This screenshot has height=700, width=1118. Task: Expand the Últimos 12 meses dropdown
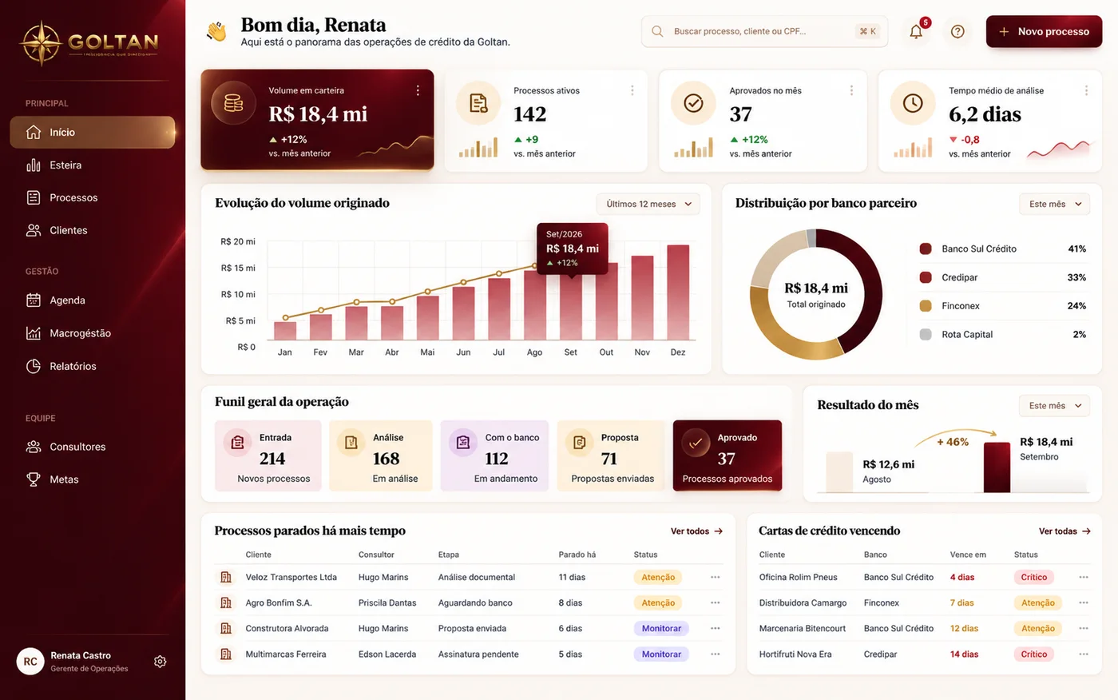click(x=648, y=204)
